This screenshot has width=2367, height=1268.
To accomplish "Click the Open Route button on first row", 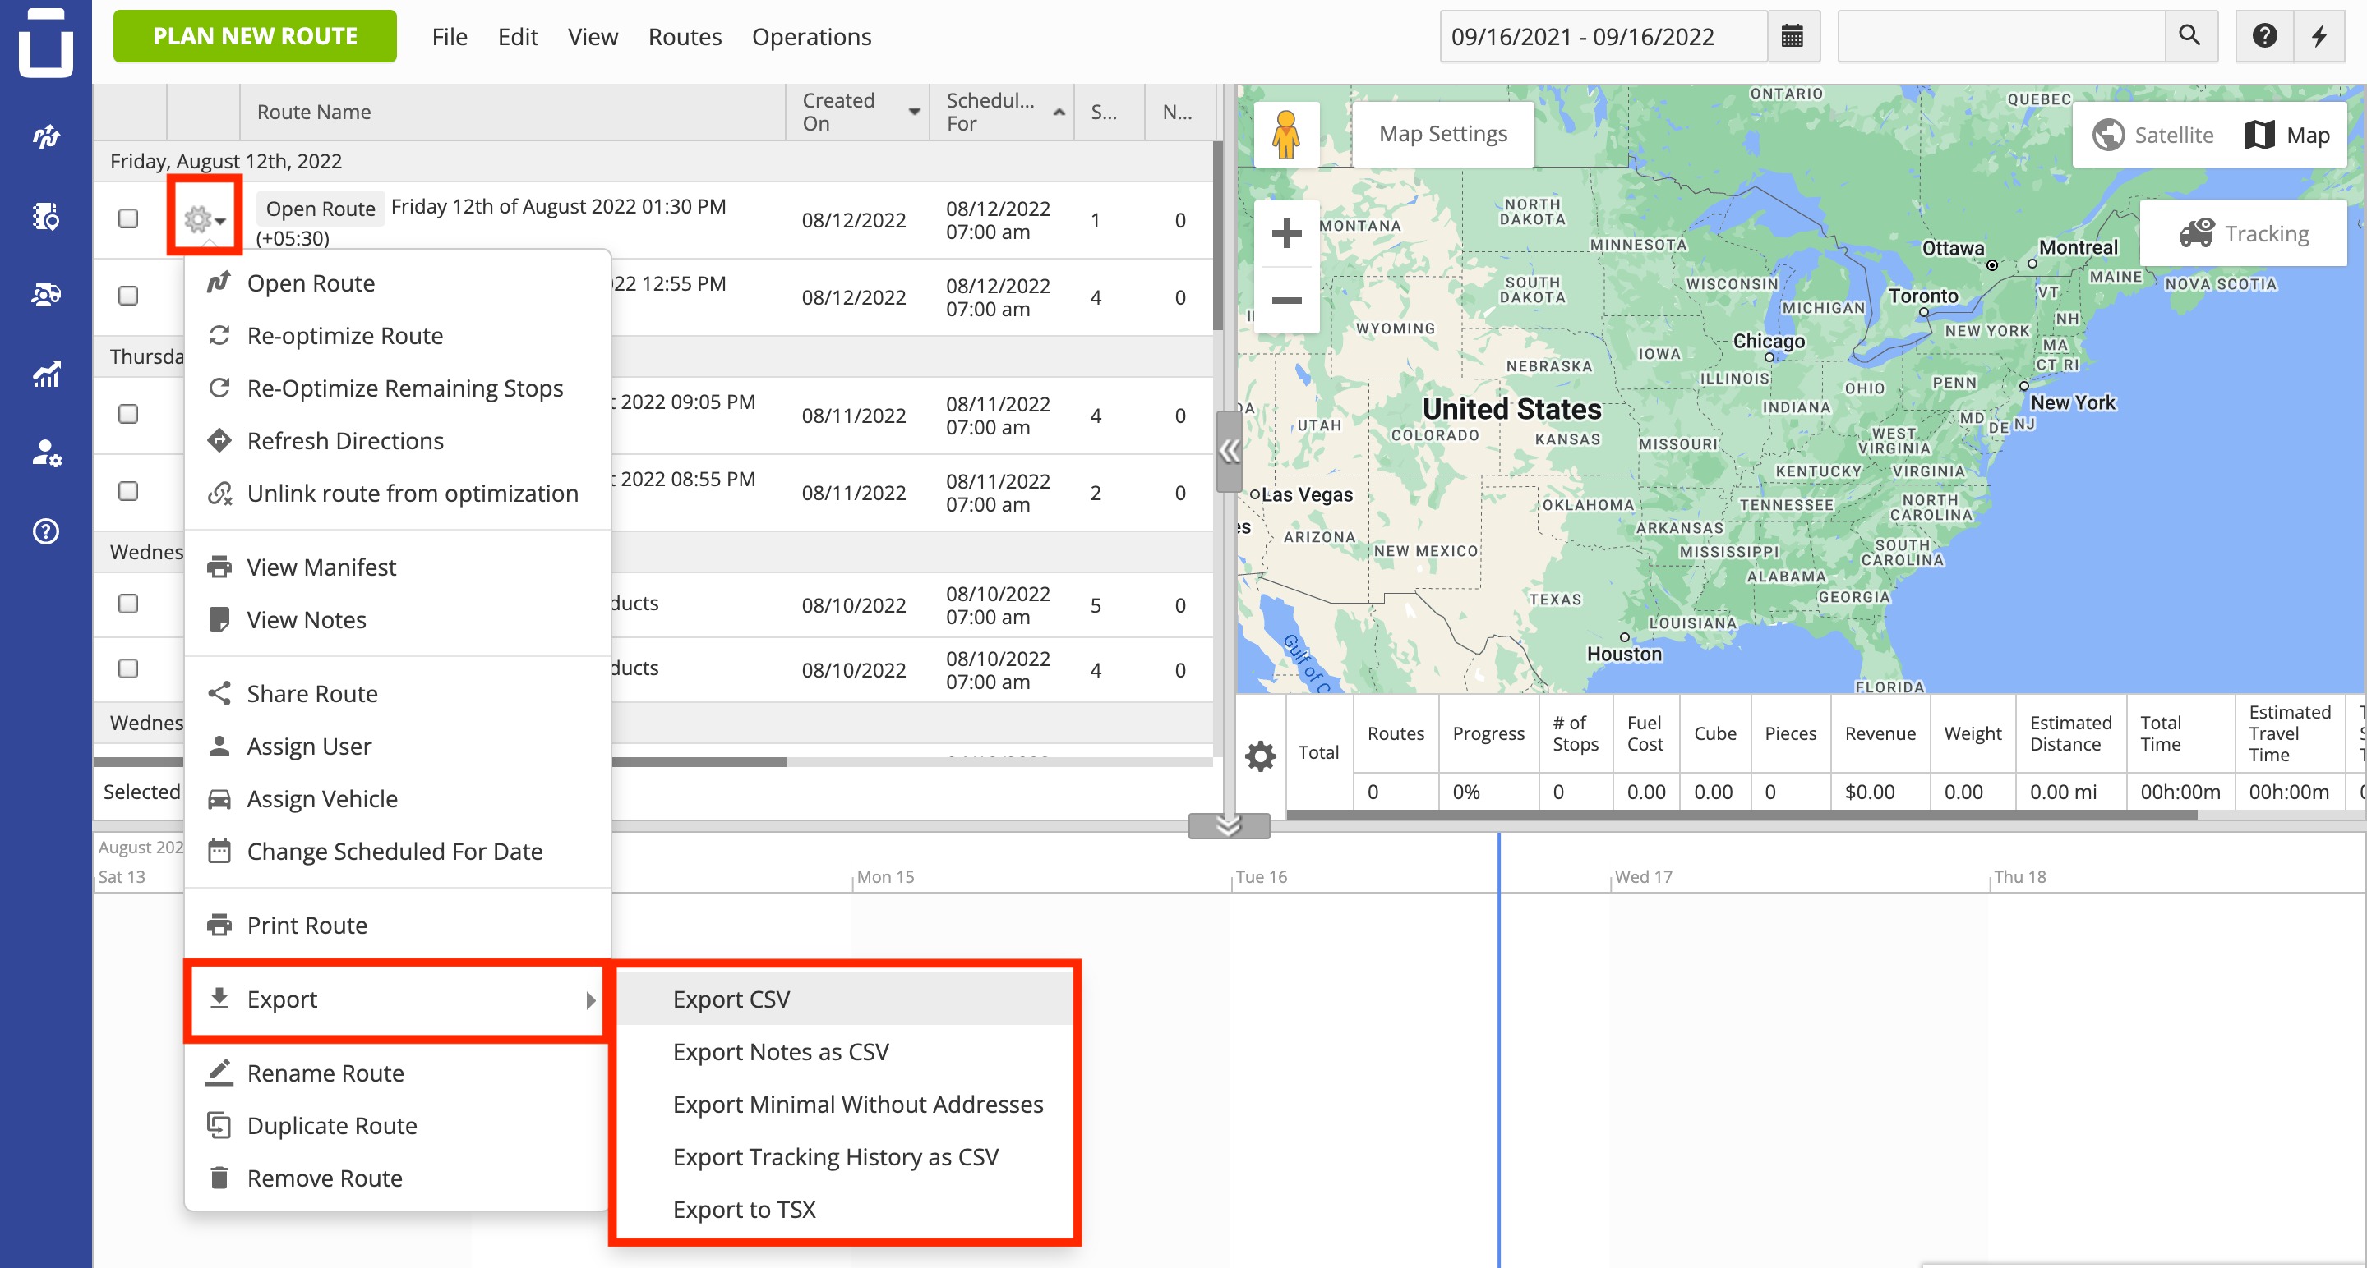I will pos(320,209).
